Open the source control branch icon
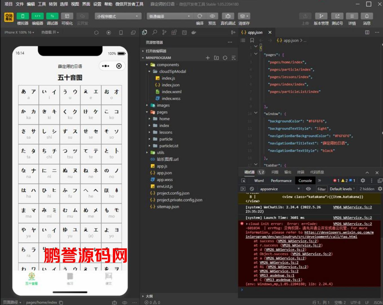 [164, 32]
